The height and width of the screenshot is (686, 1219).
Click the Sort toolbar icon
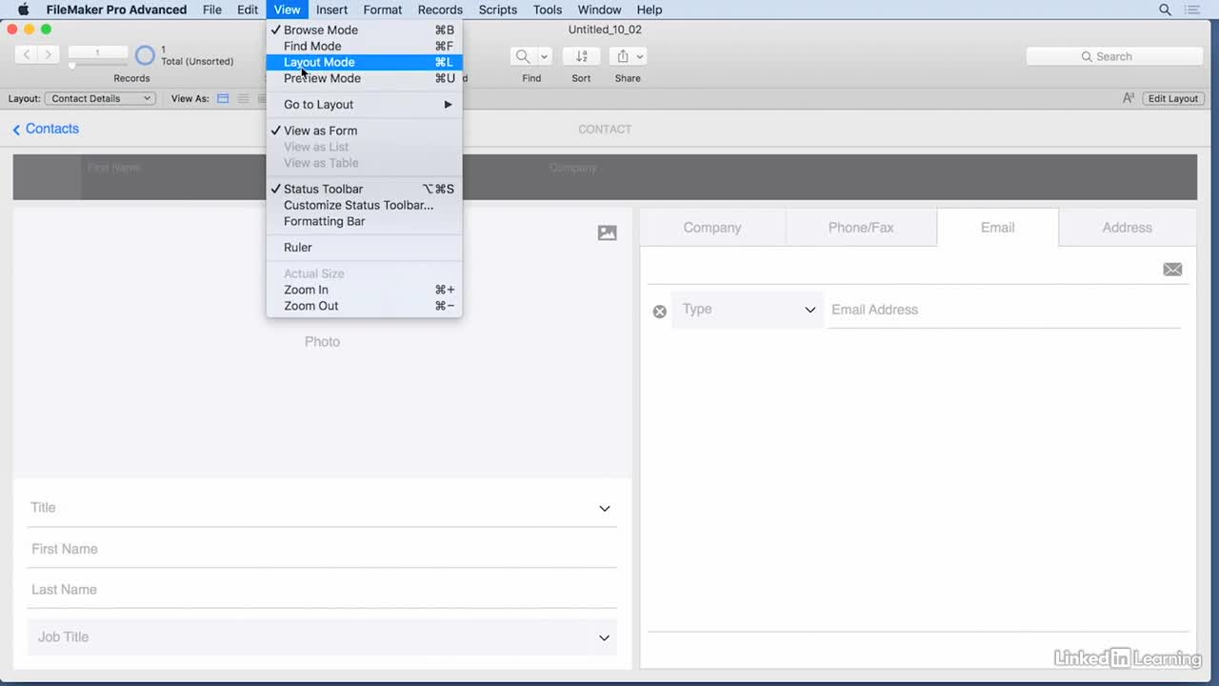click(582, 56)
